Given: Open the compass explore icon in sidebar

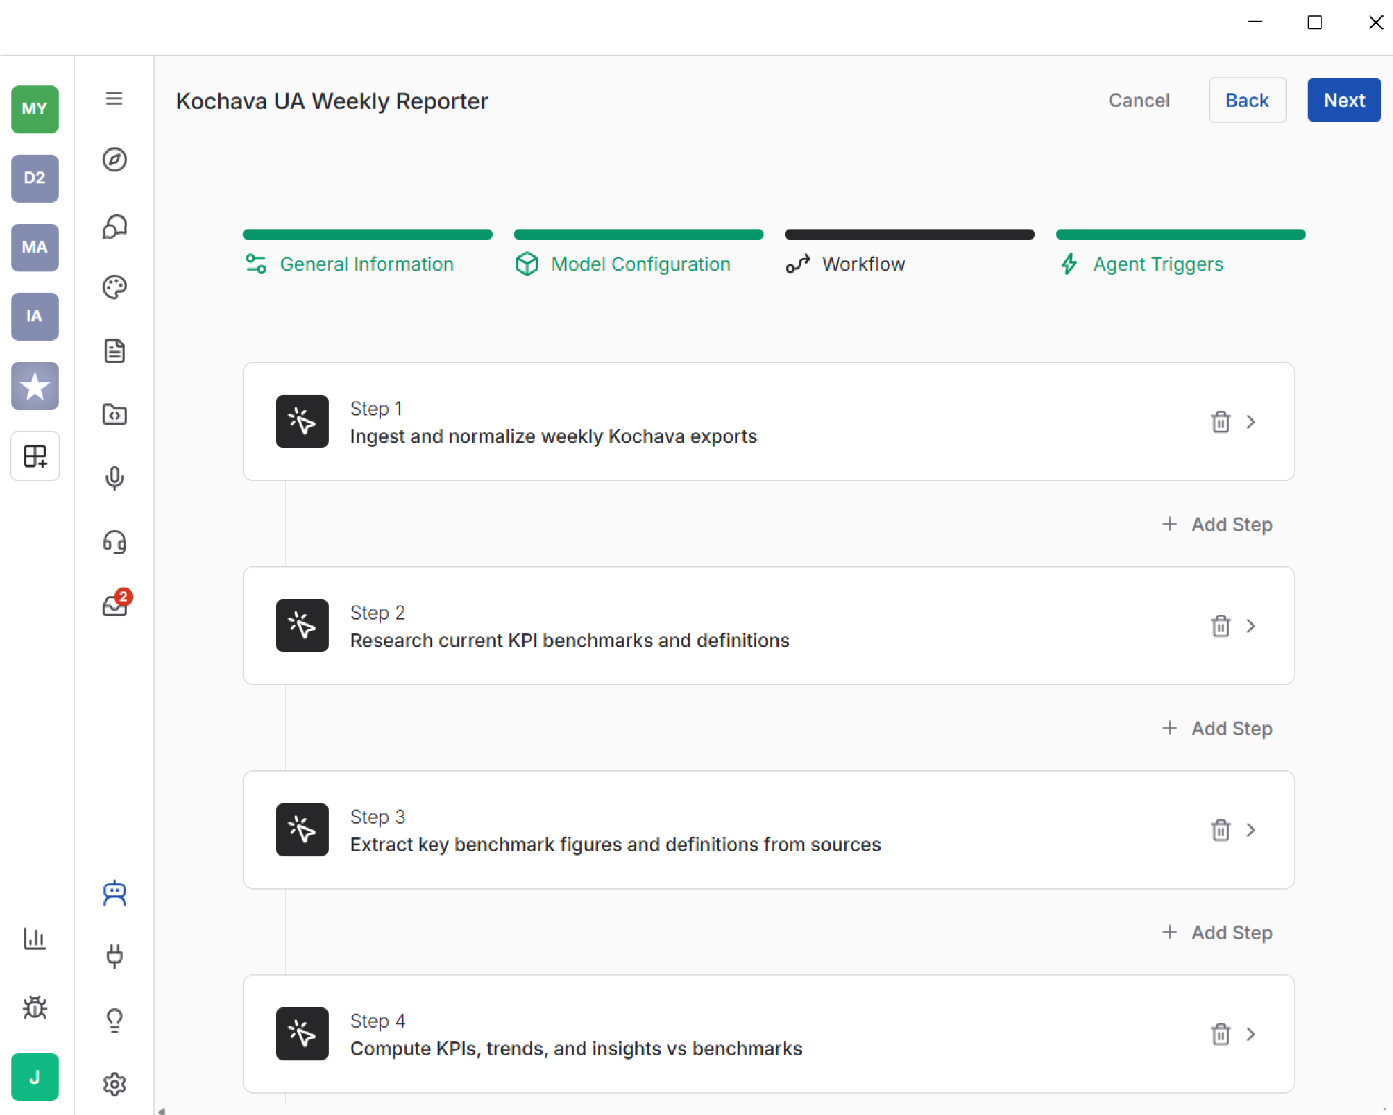Looking at the screenshot, I should pos(115,160).
